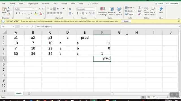Screen dimensions: 181x101
Task: Click the Cut scissors icon
Action: [x=8, y=8]
